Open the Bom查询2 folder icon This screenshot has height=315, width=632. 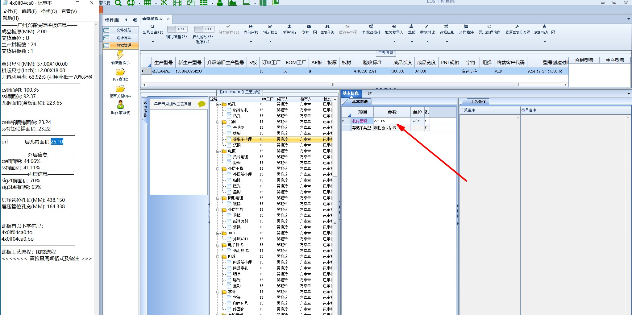(120, 73)
